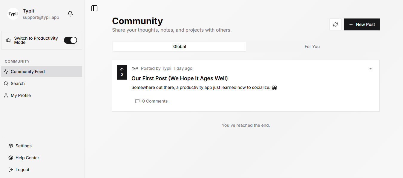
Task: Create a New Post
Action: click(362, 24)
